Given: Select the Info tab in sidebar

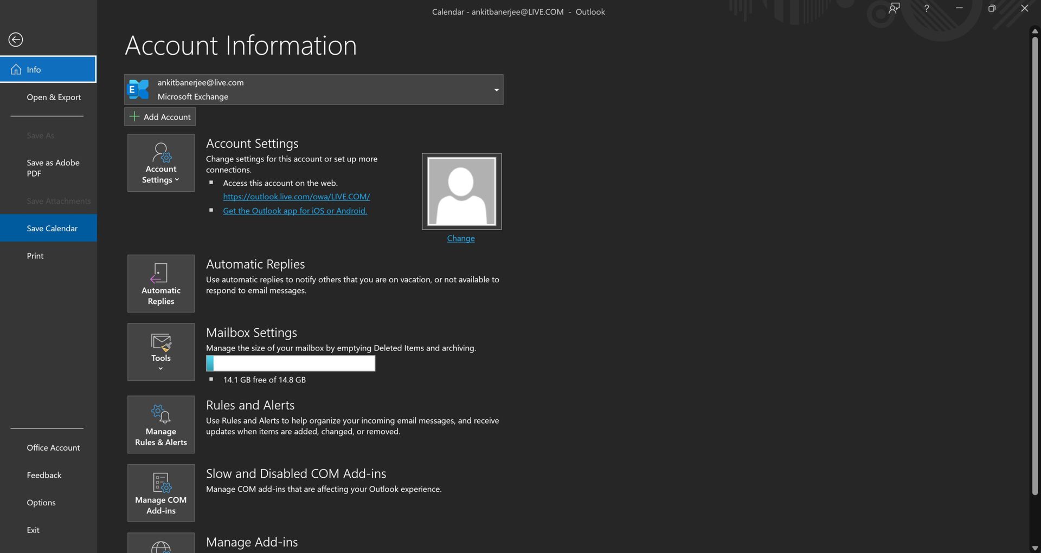Looking at the screenshot, I should pyautogui.click(x=48, y=69).
